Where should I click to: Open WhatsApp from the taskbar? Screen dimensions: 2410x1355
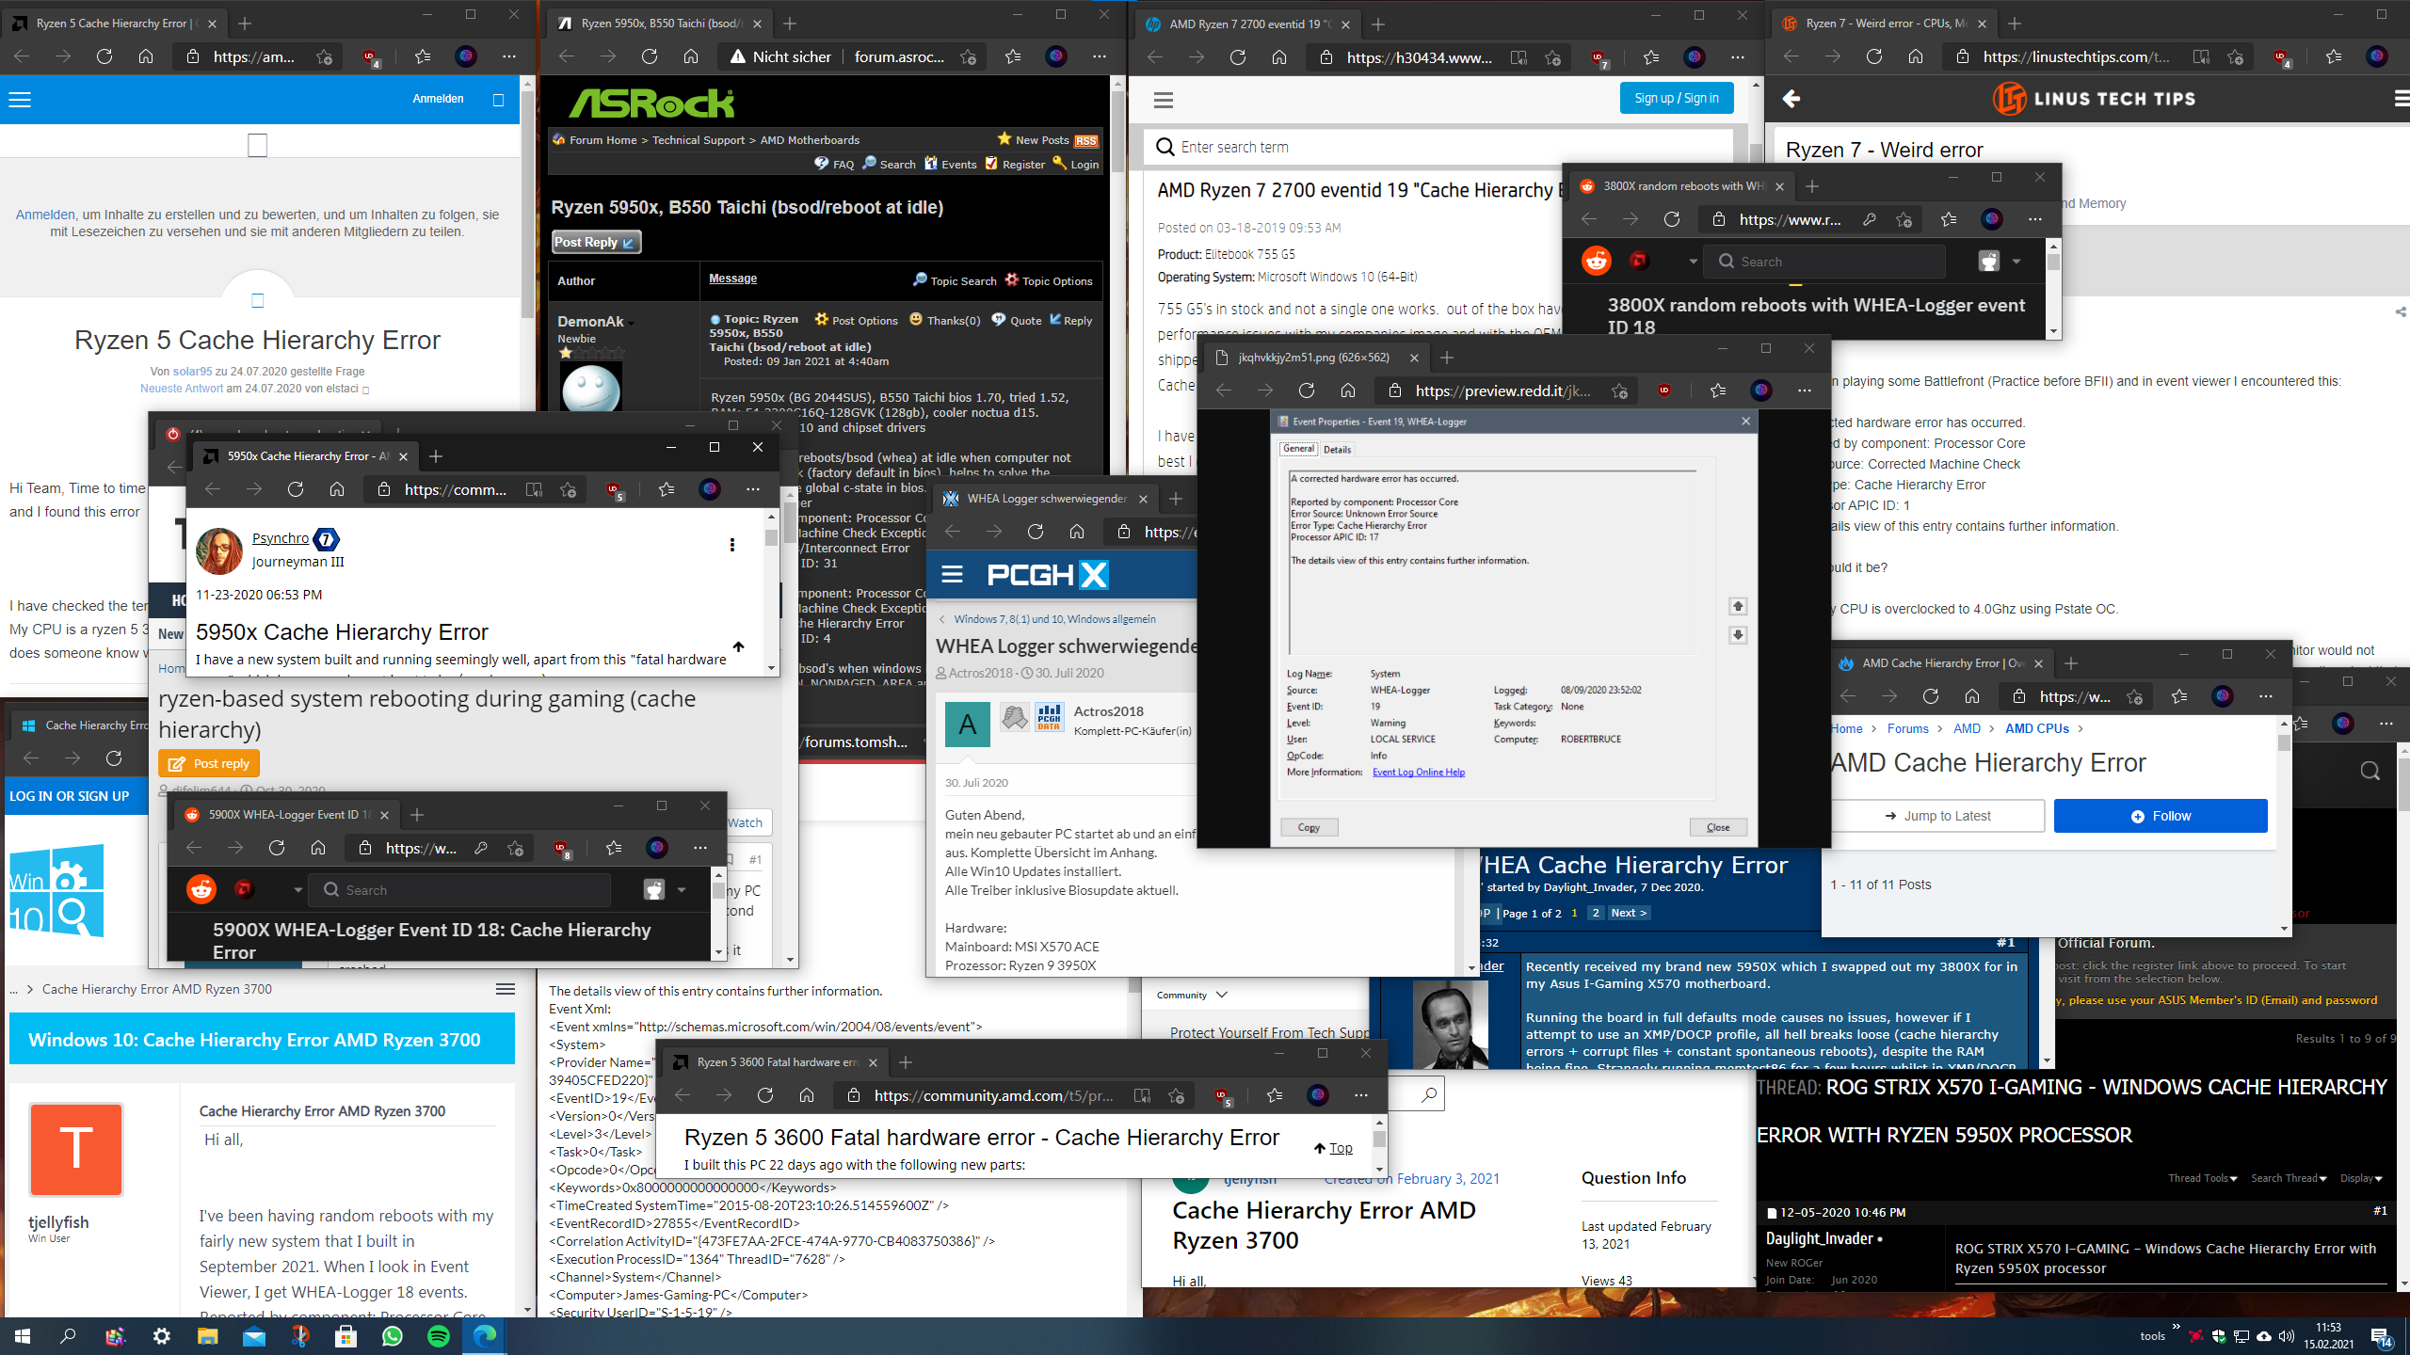(x=393, y=1335)
